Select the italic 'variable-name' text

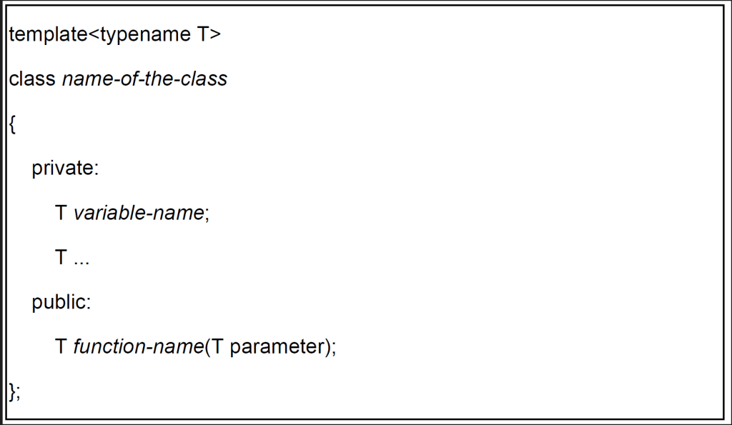coord(138,213)
